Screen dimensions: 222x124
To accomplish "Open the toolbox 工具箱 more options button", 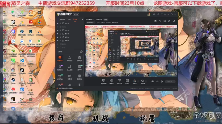I will [81, 52].
